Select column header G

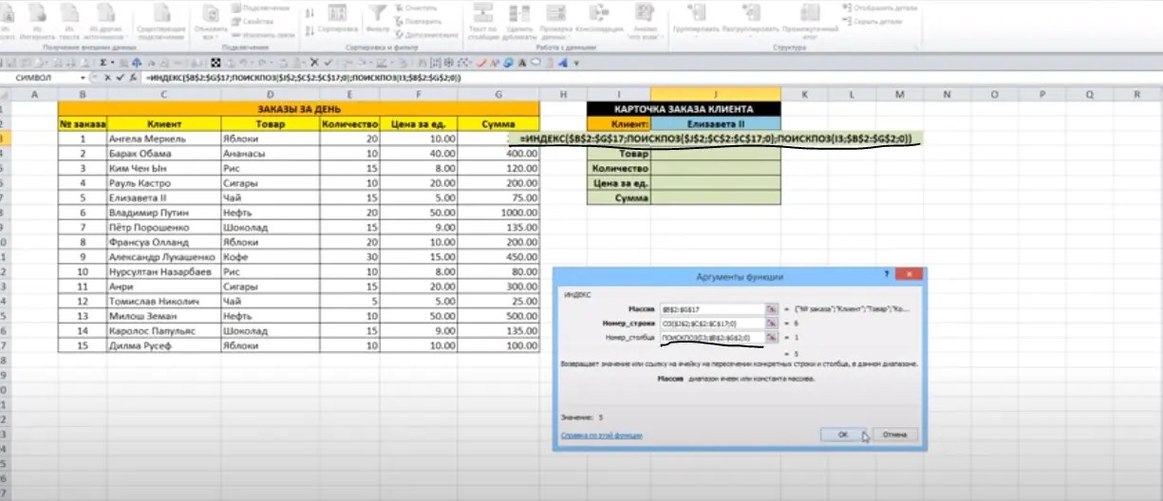click(497, 95)
